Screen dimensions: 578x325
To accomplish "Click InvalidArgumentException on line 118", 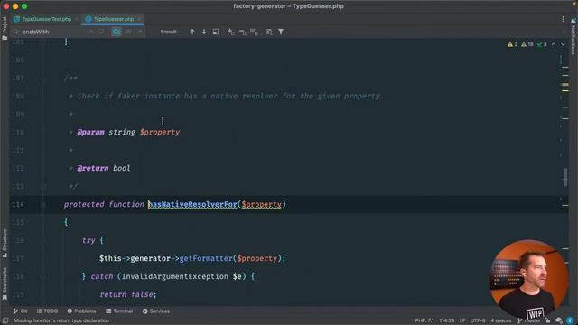I will point(174,277).
